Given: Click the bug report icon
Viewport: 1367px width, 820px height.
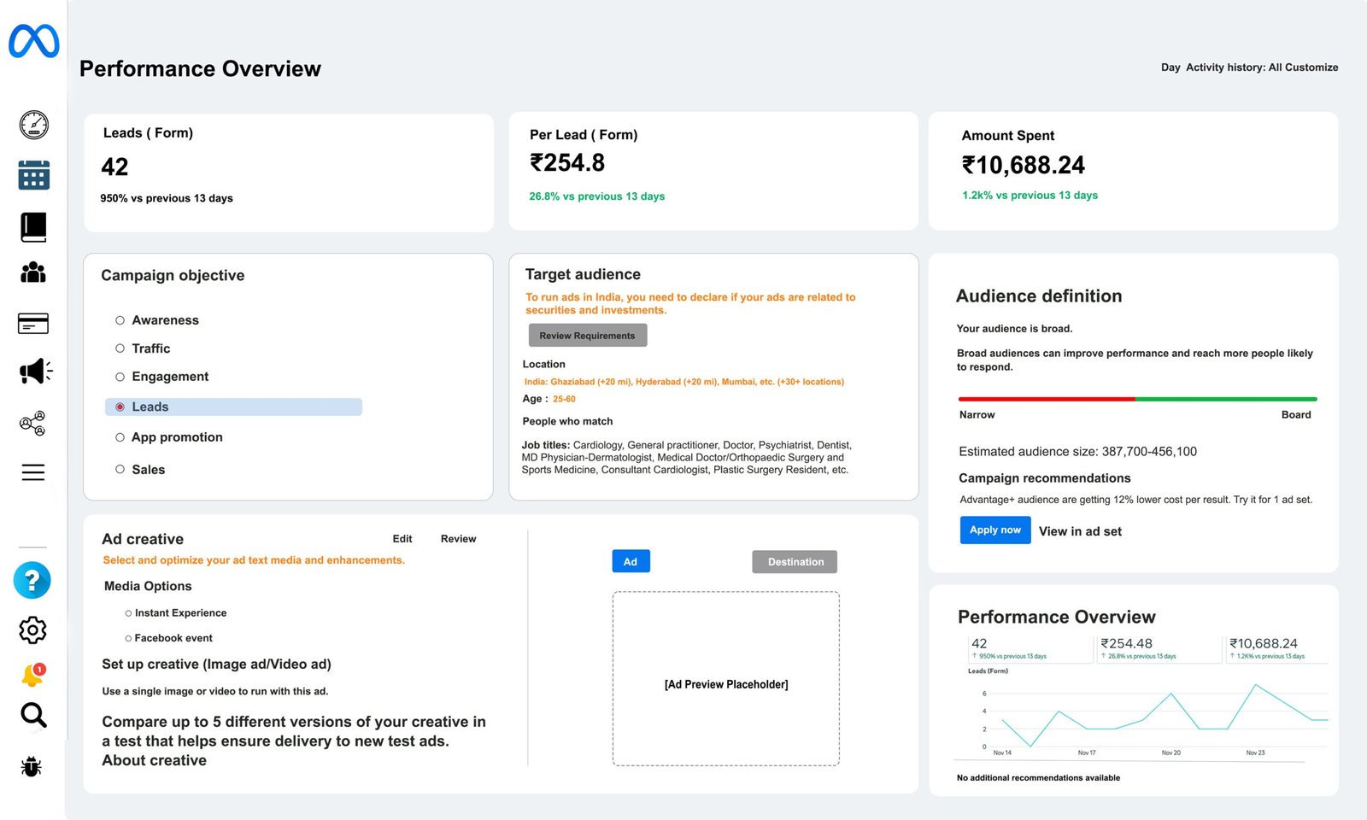Looking at the screenshot, I should click(32, 766).
